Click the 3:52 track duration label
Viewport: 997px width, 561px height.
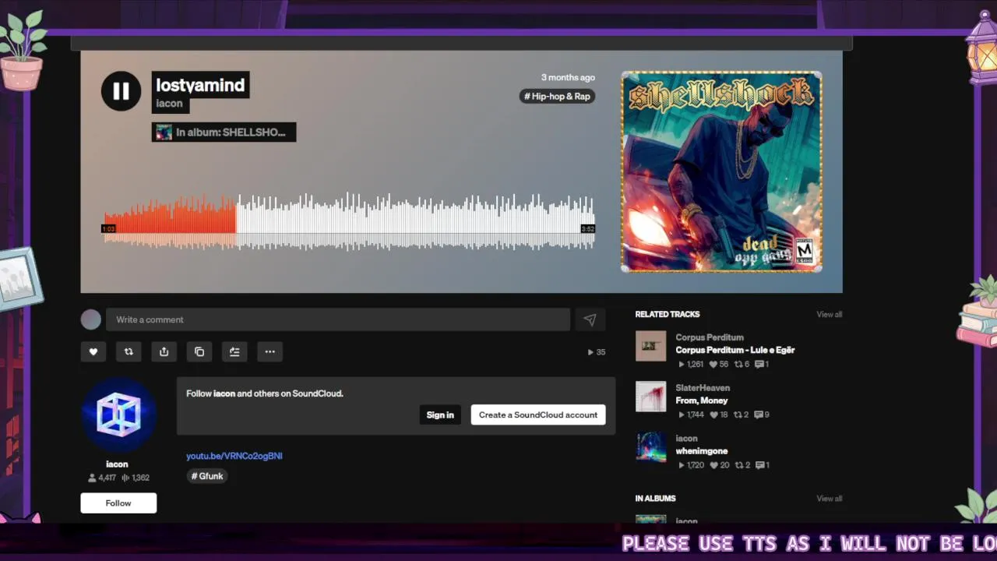(x=588, y=229)
